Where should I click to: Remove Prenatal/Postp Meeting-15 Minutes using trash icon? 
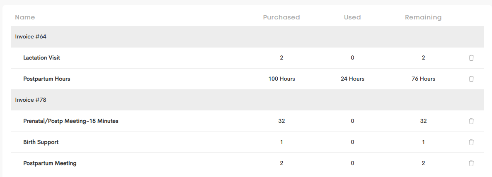point(471,121)
